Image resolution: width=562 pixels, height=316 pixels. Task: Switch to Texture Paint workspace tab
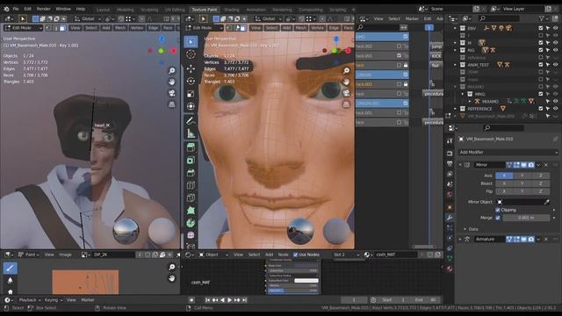pyautogui.click(x=204, y=10)
